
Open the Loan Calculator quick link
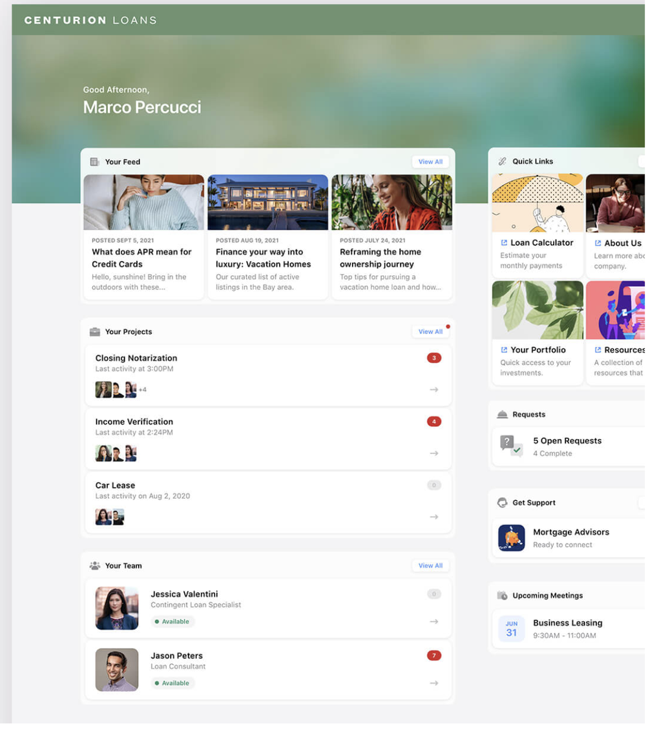coord(540,243)
